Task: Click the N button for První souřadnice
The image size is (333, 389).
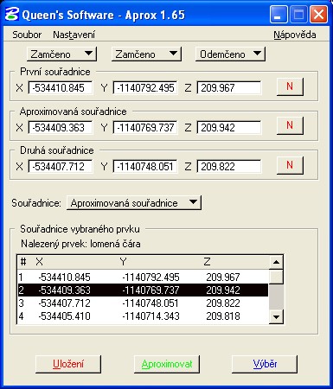Action: click(290, 86)
